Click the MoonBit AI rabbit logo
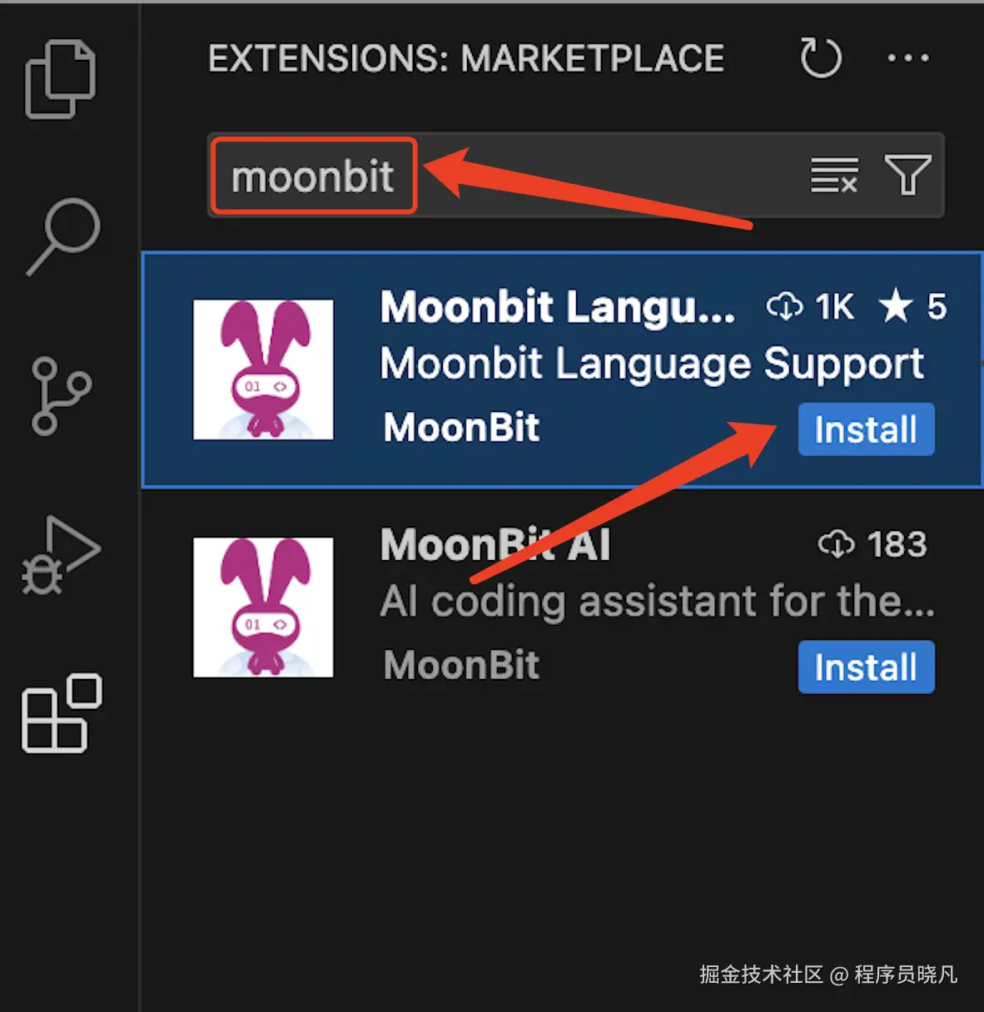This screenshot has width=984, height=1012. pos(263,608)
